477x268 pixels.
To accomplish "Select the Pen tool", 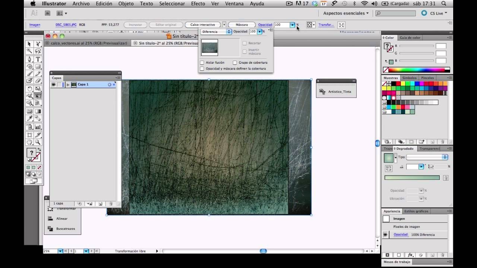I will tap(29, 59).
